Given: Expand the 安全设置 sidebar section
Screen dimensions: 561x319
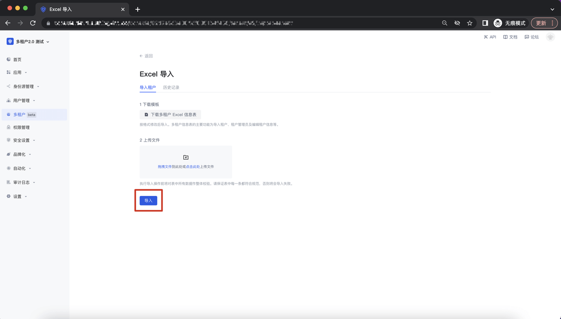Looking at the screenshot, I should 21,140.
